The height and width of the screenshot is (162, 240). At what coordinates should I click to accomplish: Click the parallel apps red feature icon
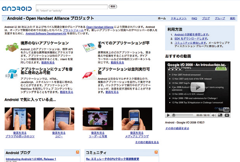[x=89, y=73]
